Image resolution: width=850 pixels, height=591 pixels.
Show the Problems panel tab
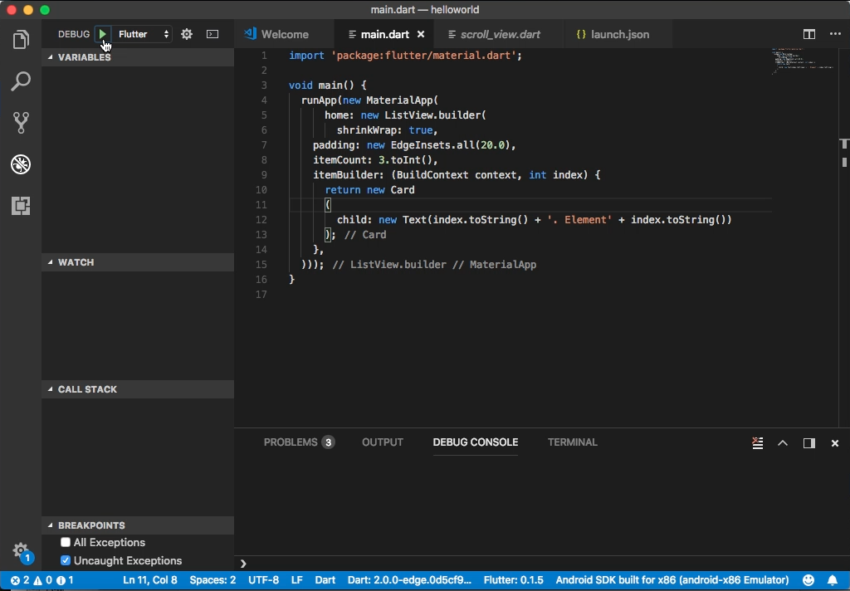click(x=299, y=442)
